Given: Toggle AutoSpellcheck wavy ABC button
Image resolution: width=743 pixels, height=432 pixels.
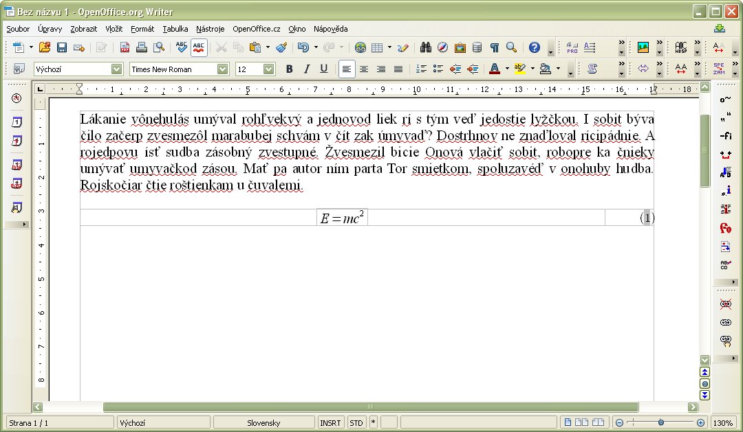Looking at the screenshot, I should (199, 47).
